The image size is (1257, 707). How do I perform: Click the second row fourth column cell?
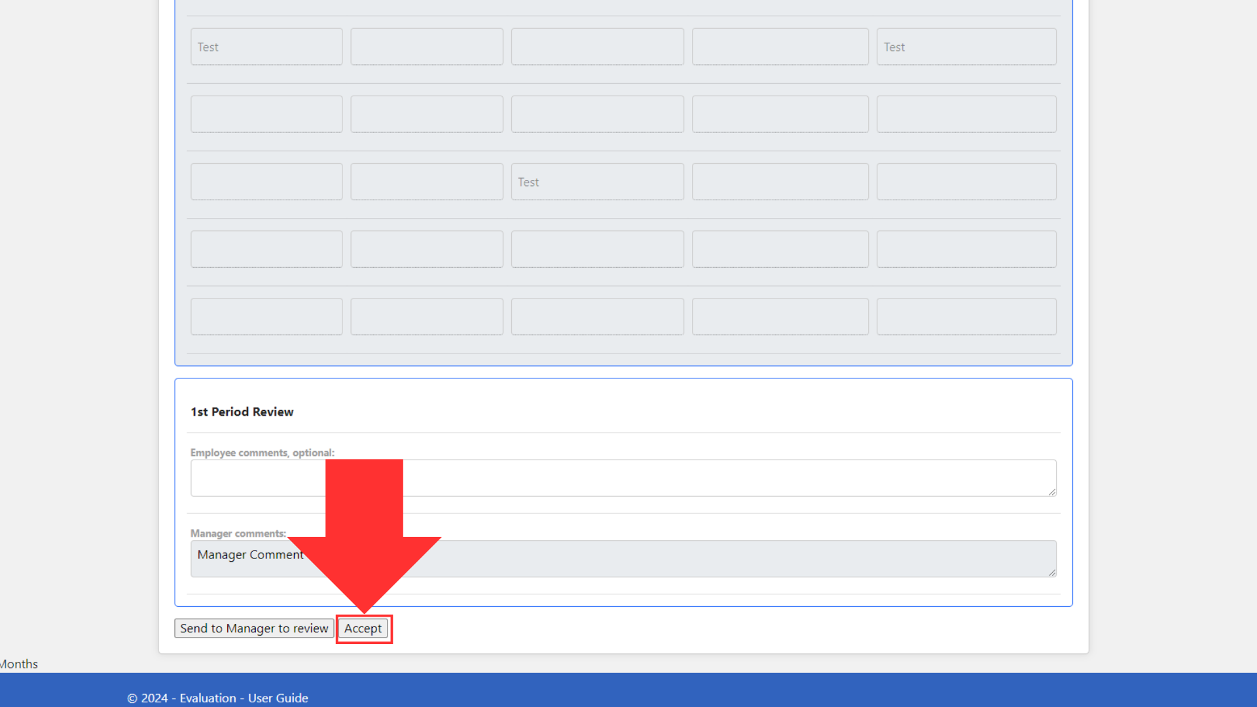pyautogui.click(x=778, y=113)
